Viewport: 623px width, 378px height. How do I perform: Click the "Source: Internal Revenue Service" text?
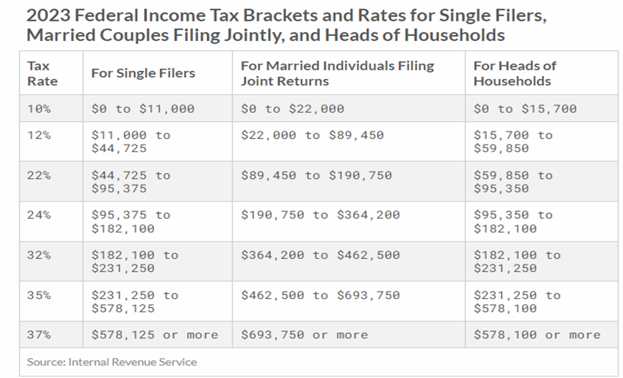click(x=112, y=362)
